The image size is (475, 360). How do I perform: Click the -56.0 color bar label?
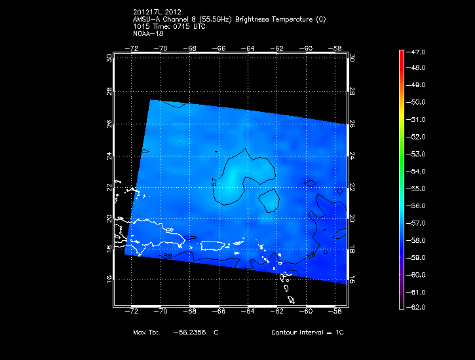[415, 206]
